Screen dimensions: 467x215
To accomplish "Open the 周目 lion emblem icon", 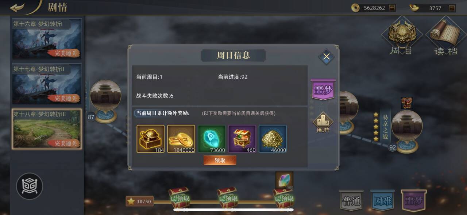I will 402,37.
